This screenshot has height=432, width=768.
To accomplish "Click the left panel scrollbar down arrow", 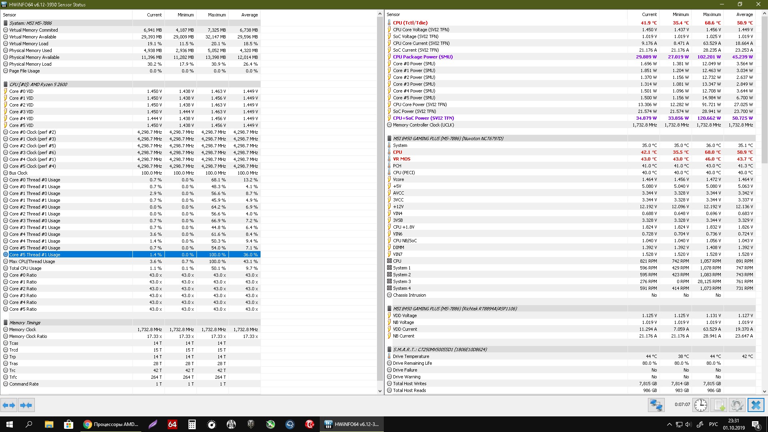I will [380, 391].
